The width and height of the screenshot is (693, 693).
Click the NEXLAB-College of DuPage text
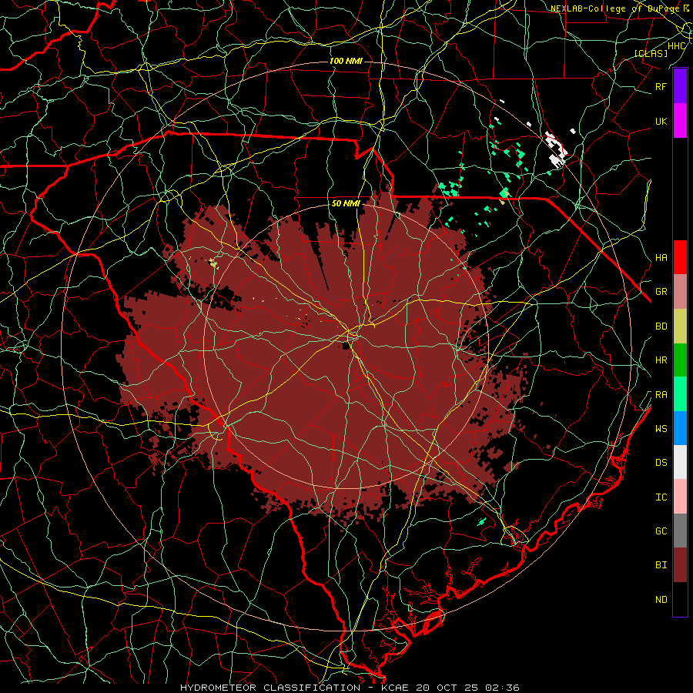(614, 8)
